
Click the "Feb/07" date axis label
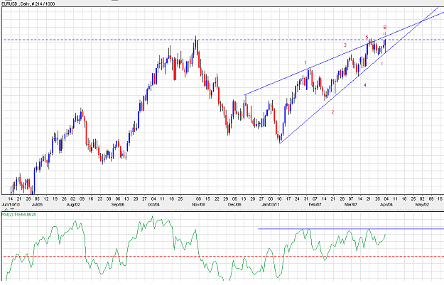[x=315, y=204]
